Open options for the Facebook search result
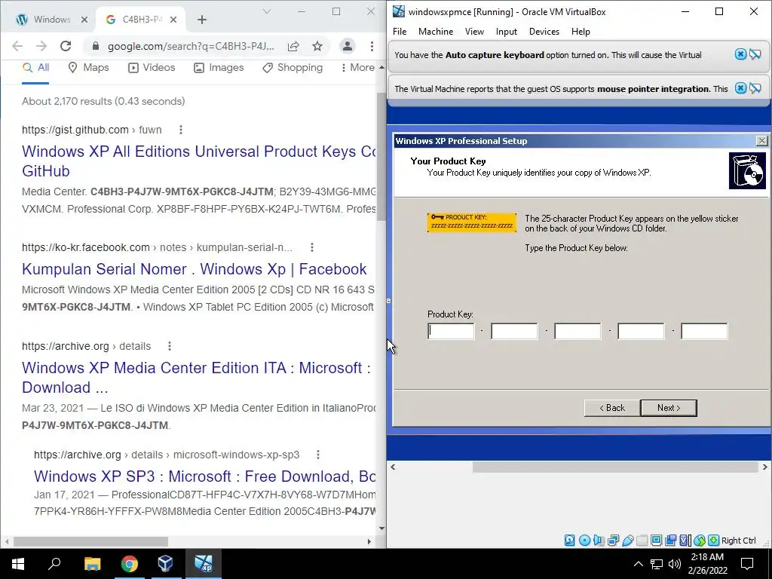Image resolution: width=772 pixels, height=579 pixels. coord(311,247)
